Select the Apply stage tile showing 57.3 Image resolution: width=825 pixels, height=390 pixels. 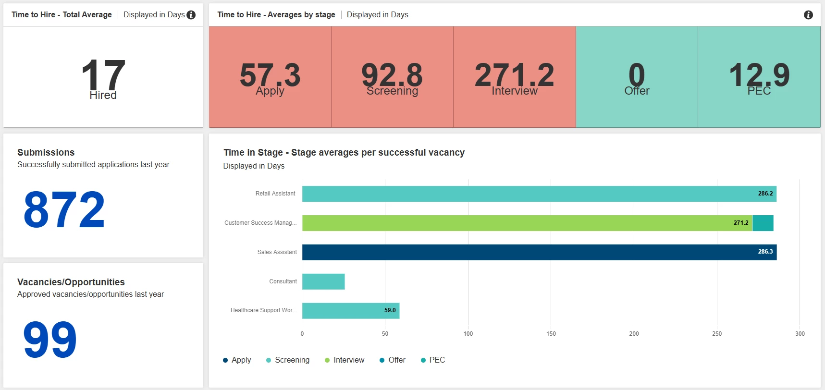point(270,77)
